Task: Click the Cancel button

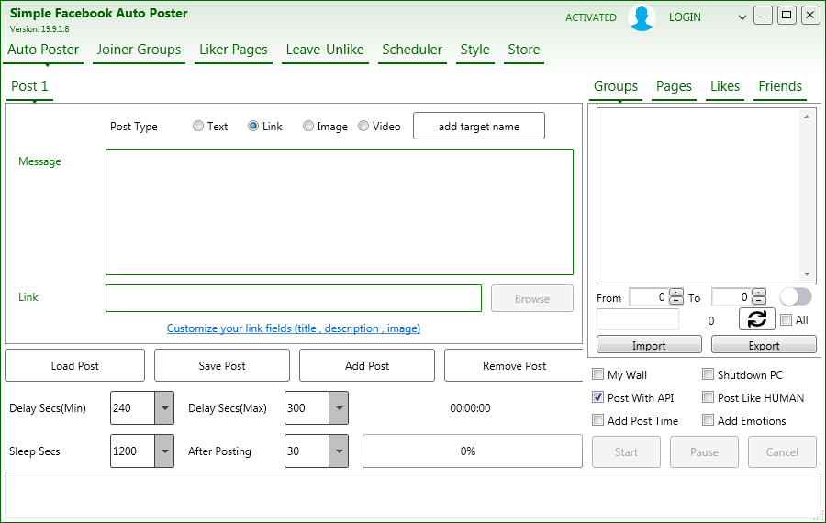Action: 782,452
